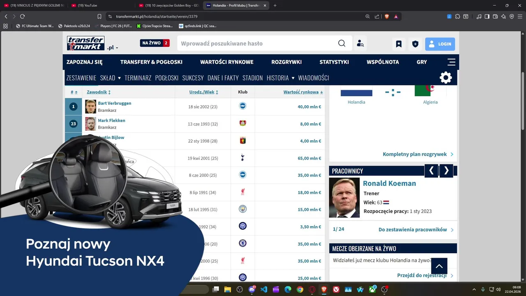This screenshot has width=526, height=296.
Task: Open the settings gear icon on squad bar
Action: pos(446,78)
